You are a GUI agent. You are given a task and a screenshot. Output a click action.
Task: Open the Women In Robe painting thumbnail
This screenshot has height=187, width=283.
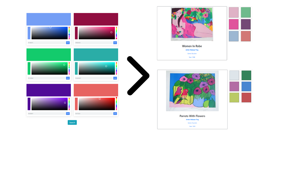coord(192,24)
